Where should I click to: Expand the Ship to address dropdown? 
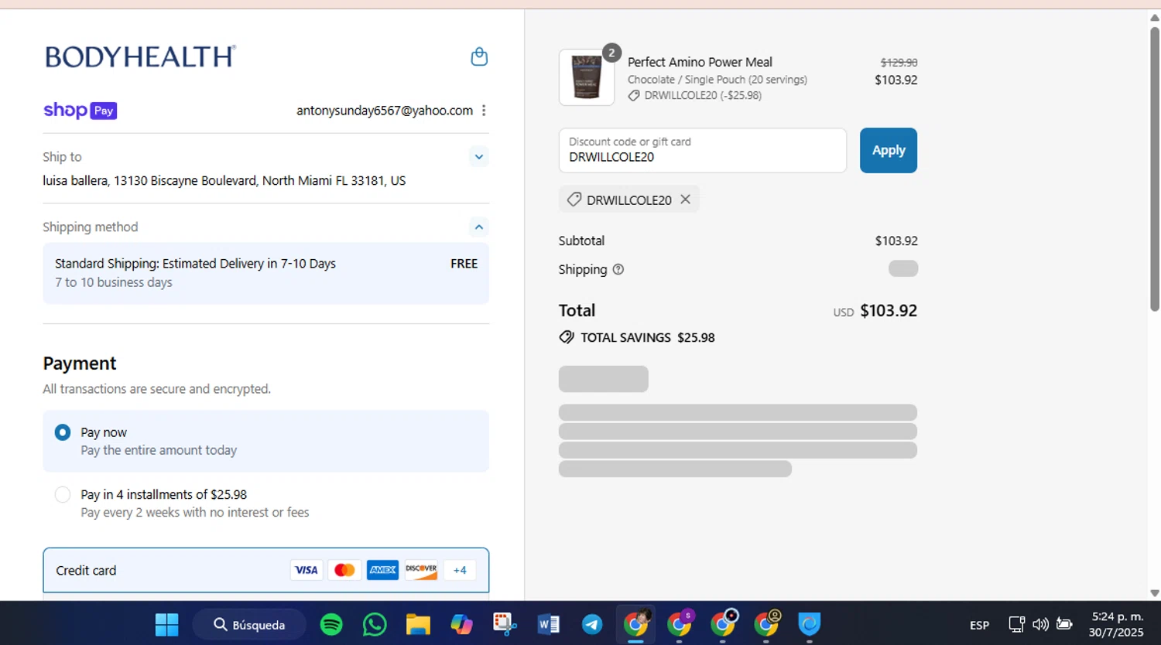[x=479, y=157]
